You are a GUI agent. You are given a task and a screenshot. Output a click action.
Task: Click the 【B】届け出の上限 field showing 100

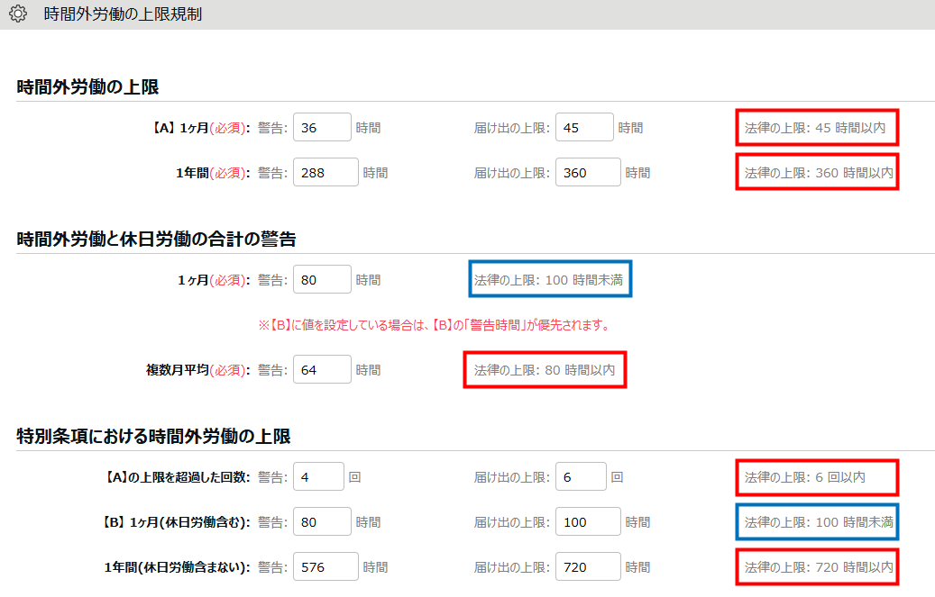pos(588,522)
